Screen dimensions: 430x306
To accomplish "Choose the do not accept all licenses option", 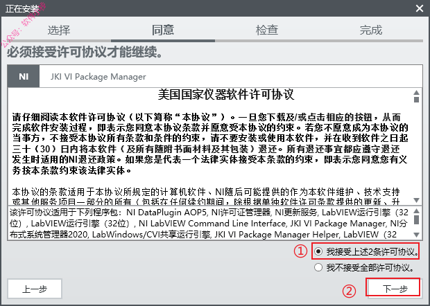I will (x=318, y=267).
